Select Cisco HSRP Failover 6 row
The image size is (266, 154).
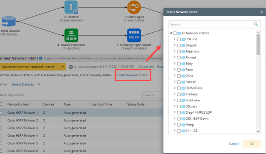81,151
